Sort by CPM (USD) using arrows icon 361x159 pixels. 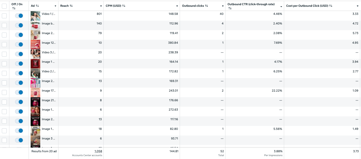124,6
